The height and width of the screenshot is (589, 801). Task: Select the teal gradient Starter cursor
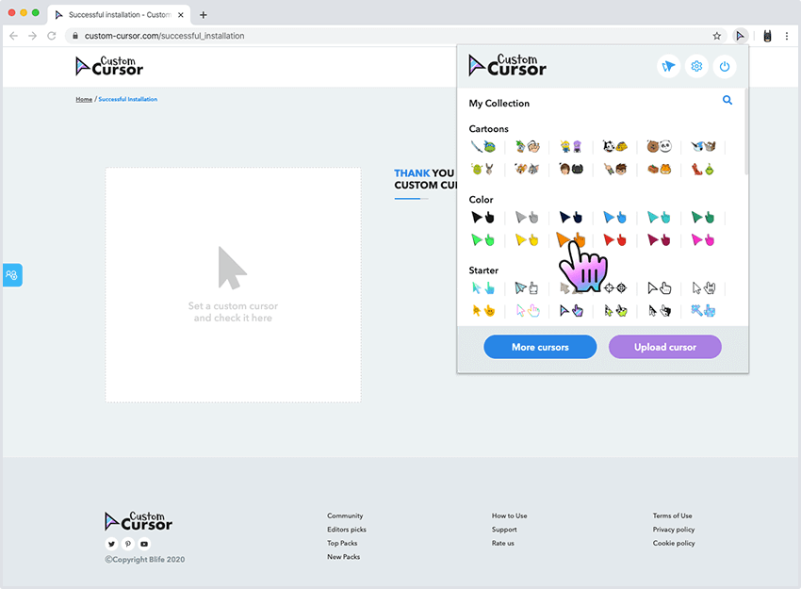482,288
